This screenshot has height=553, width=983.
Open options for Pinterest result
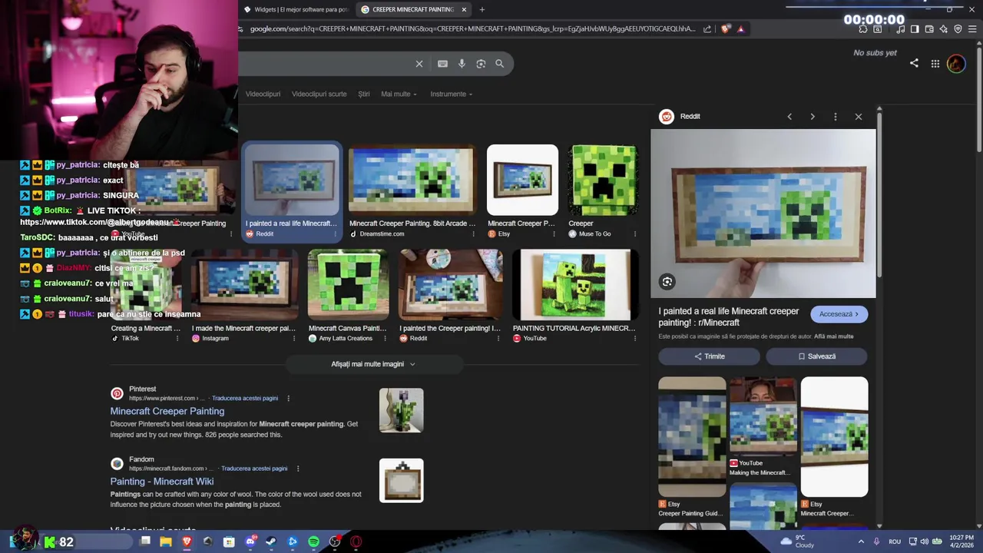(289, 399)
